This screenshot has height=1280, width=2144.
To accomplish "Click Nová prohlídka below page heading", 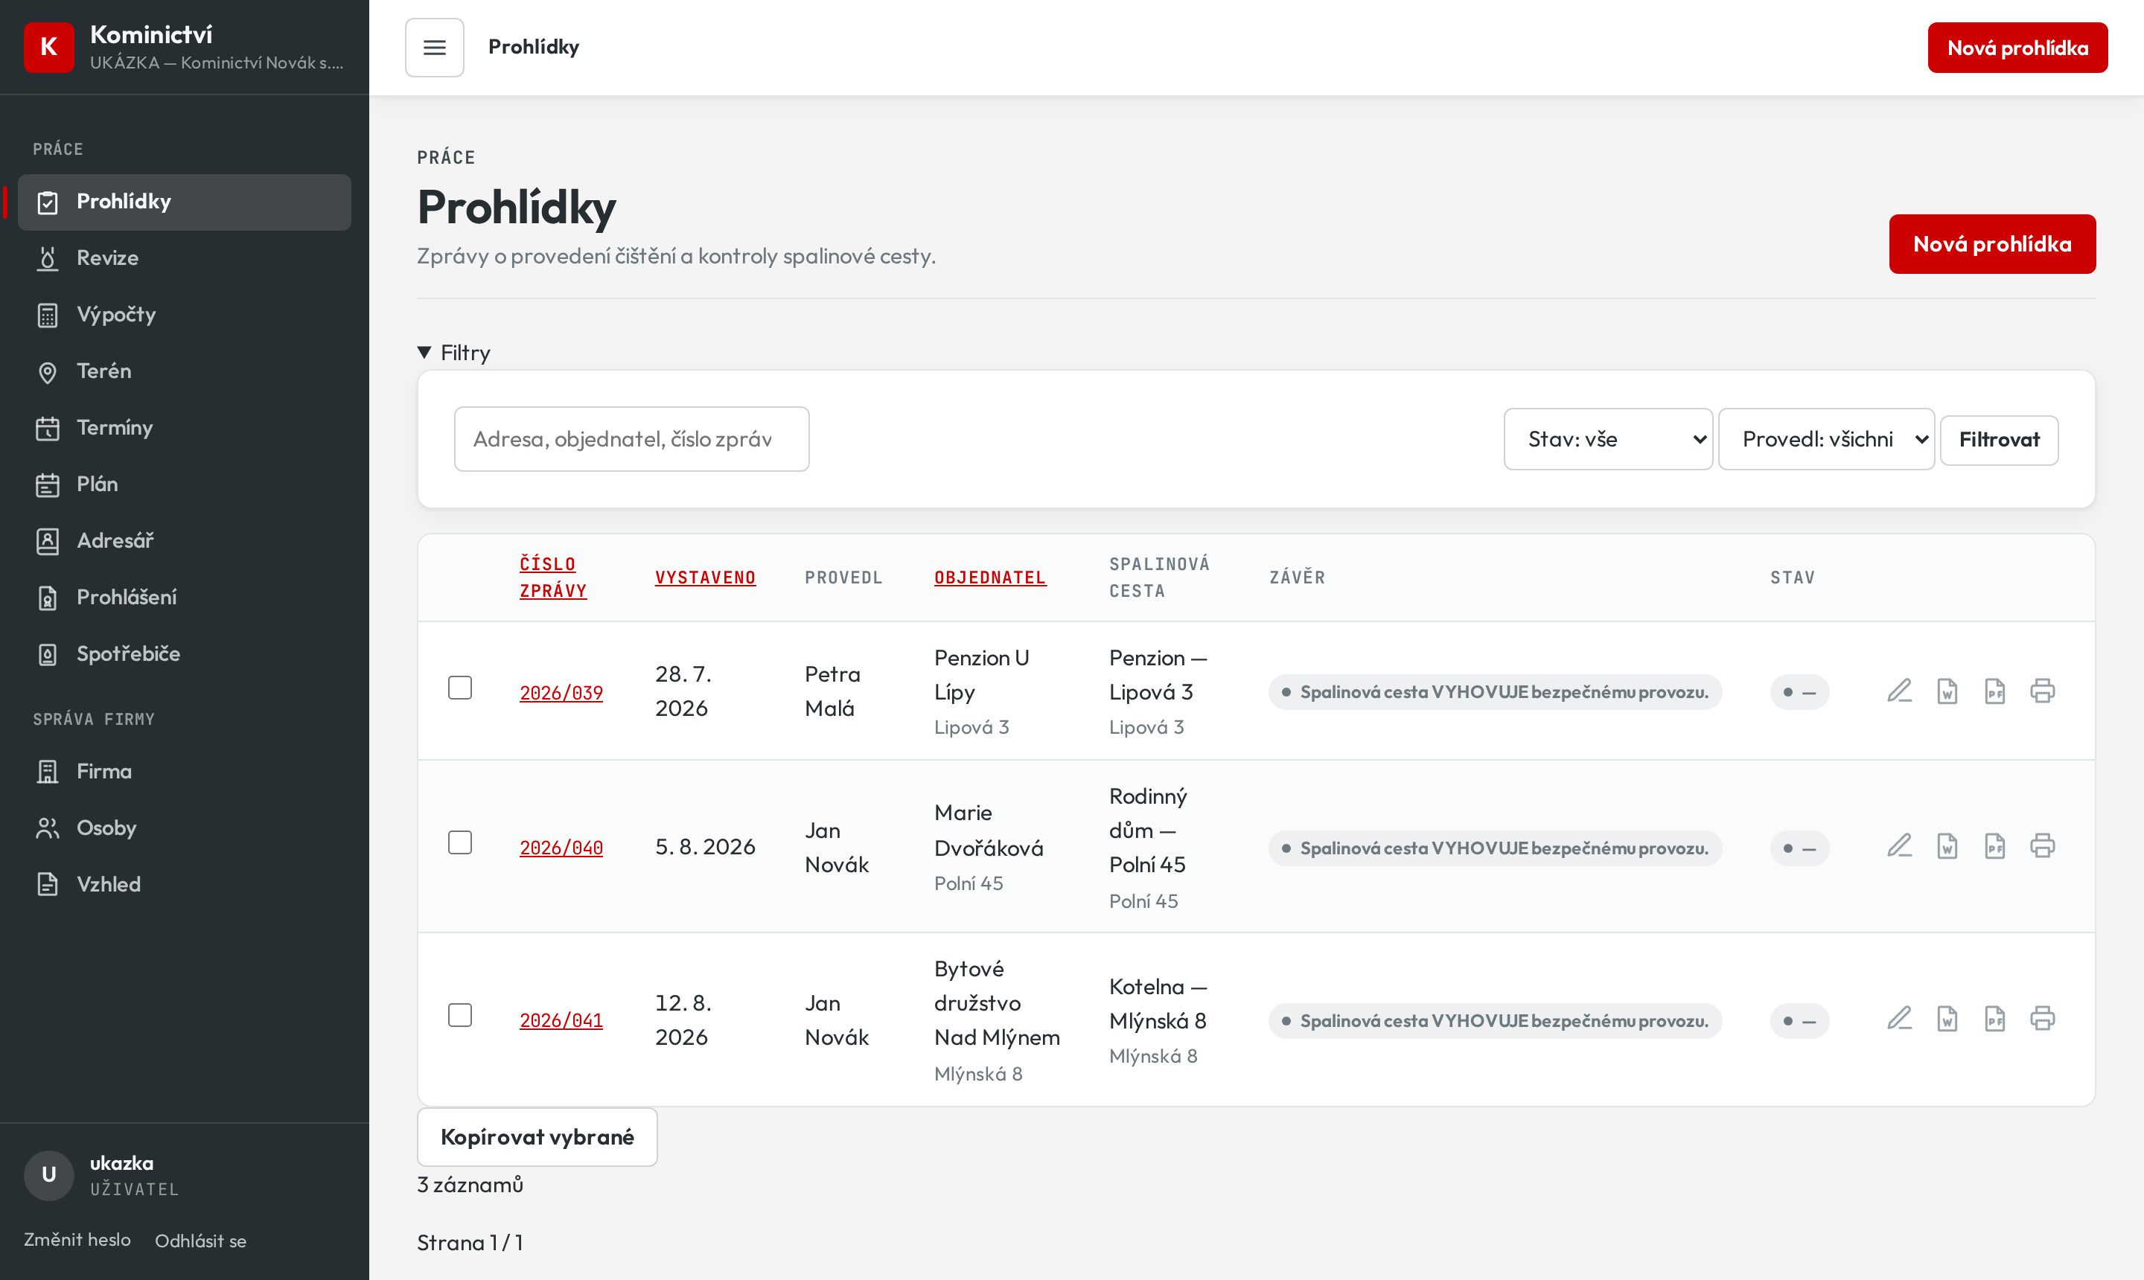I will [x=1992, y=244].
